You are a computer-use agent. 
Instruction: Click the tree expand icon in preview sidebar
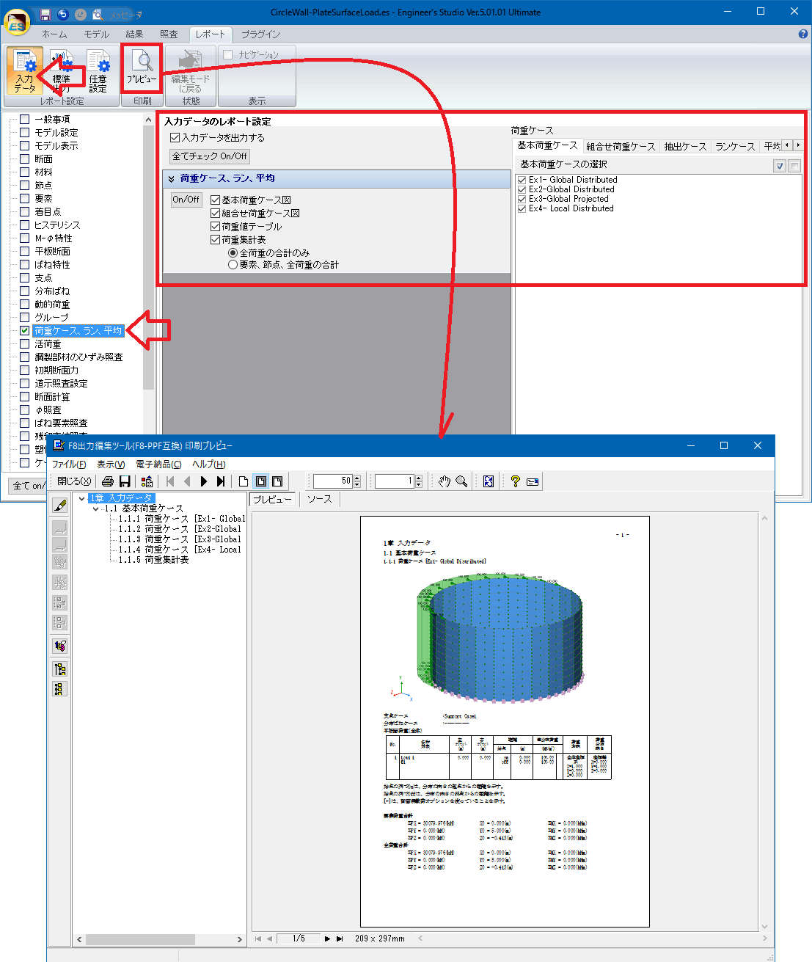tap(60, 668)
